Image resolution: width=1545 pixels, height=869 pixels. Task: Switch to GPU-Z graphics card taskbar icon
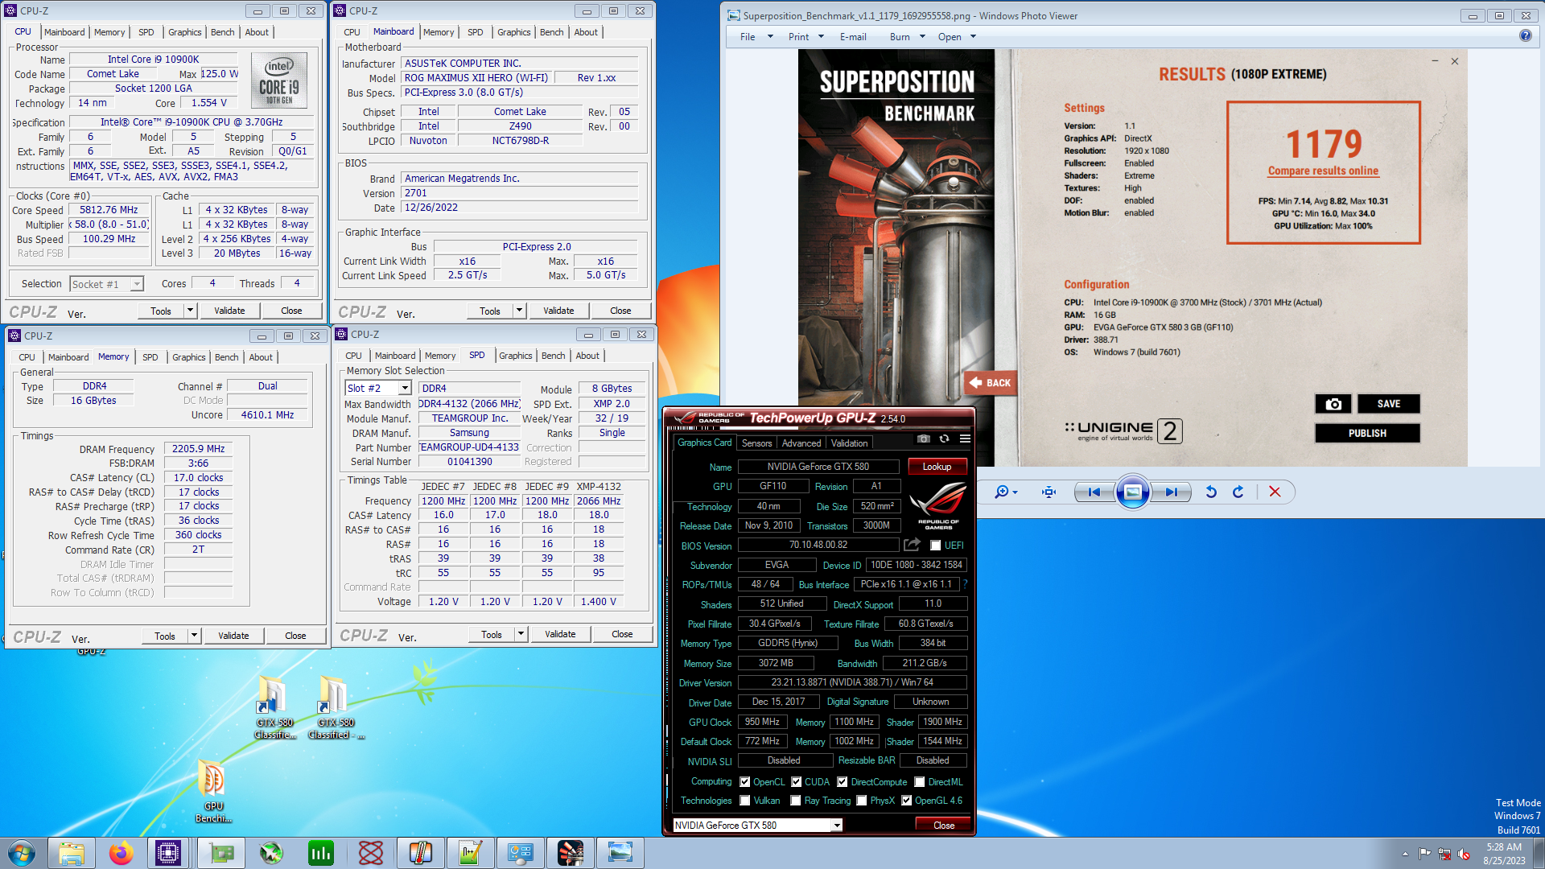pos(220,853)
